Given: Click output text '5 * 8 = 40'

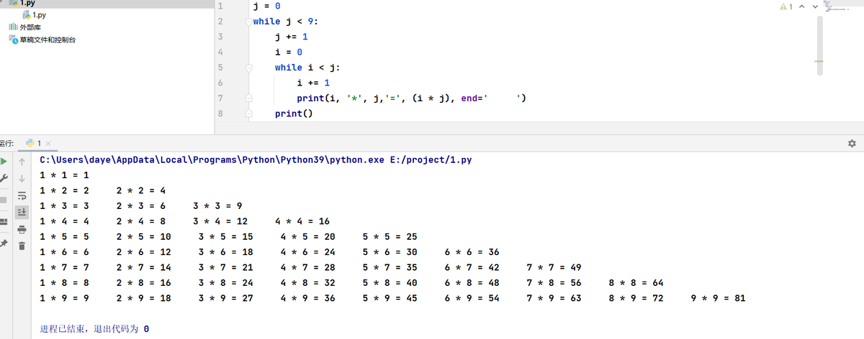Looking at the screenshot, I should pyautogui.click(x=390, y=283).
